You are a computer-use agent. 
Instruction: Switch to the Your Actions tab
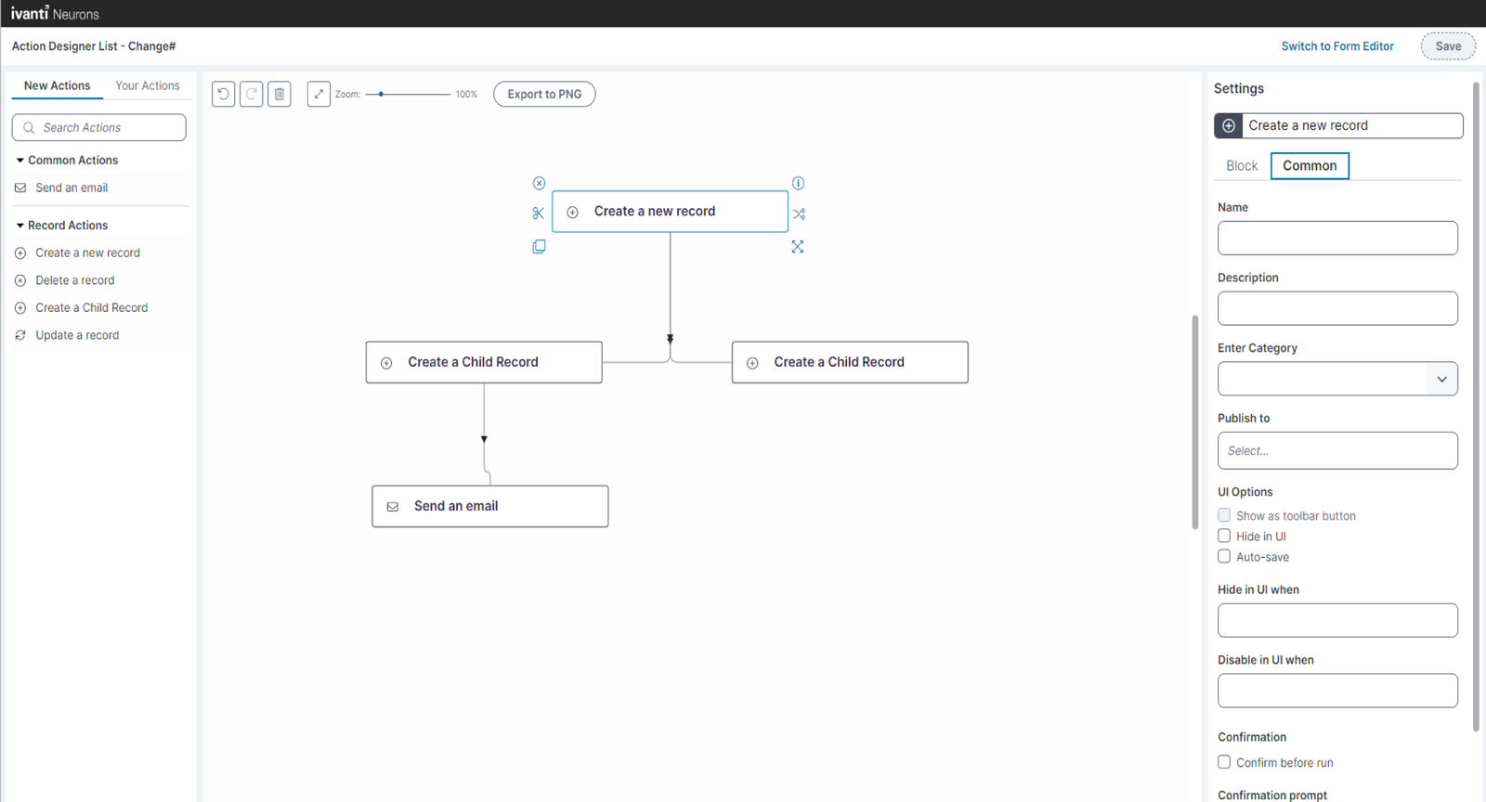(x=147, y=85)
